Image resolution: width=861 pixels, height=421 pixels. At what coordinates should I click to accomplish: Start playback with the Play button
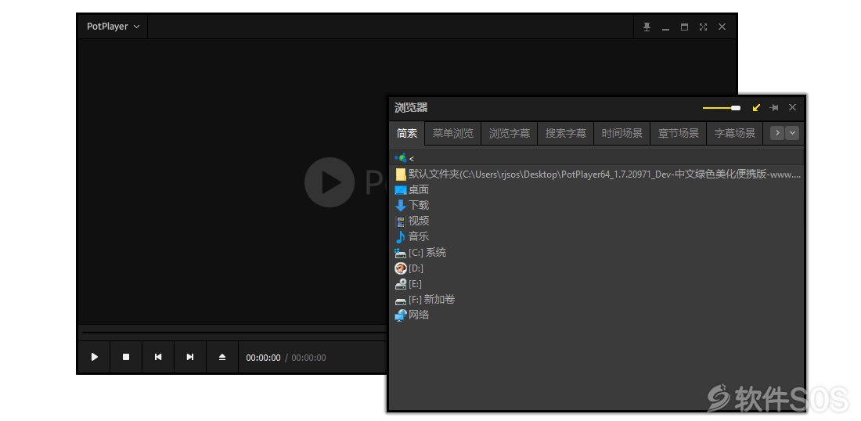point(95,357)
